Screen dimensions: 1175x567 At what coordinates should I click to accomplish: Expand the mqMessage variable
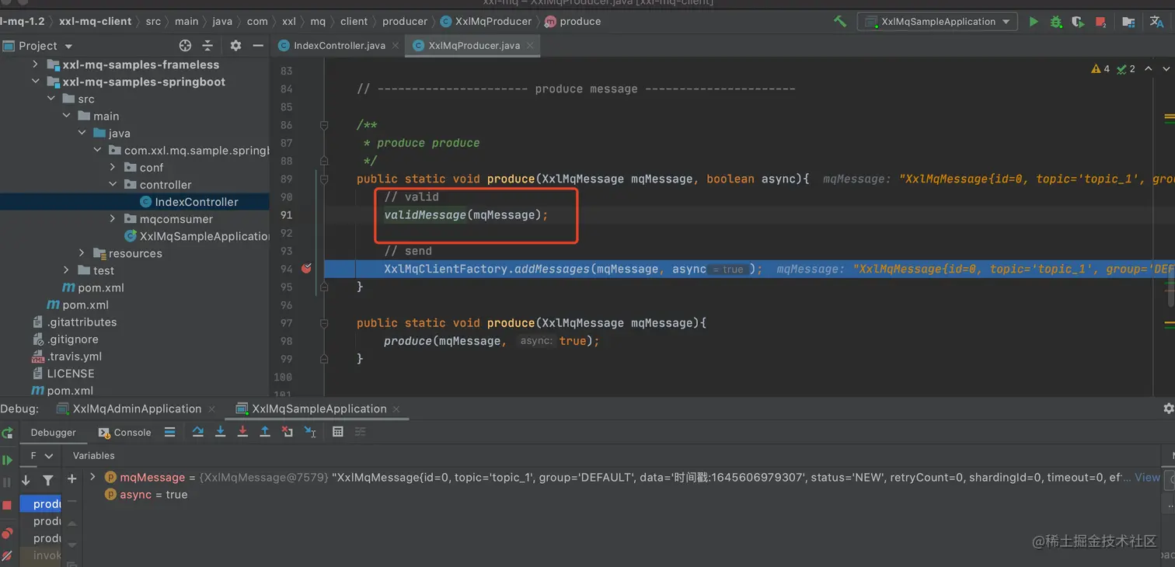pos(92,477)
